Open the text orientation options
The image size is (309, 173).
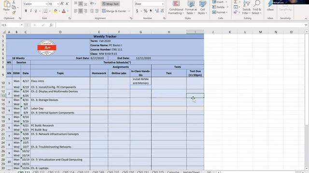tap(92, 3)
